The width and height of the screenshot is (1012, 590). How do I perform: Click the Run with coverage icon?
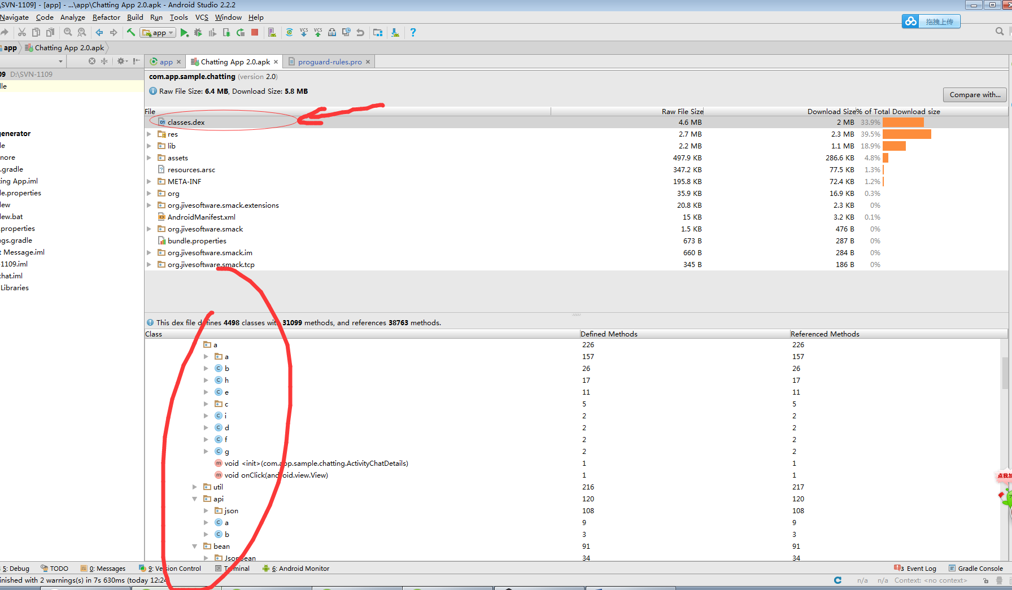[212, 32]
